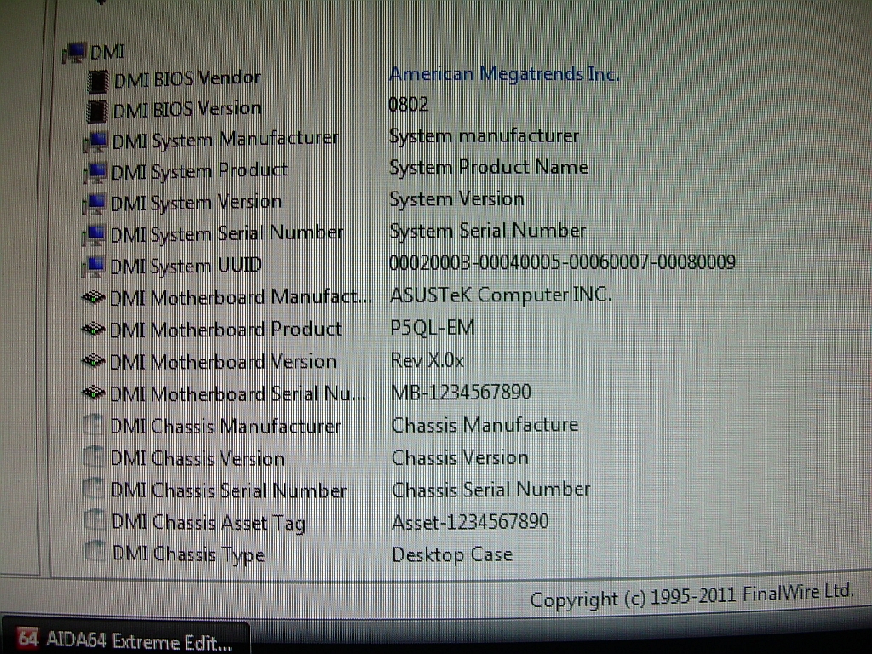872x654 pixels.
Task: Select the DMI System Product label
Action: [199, 171]
